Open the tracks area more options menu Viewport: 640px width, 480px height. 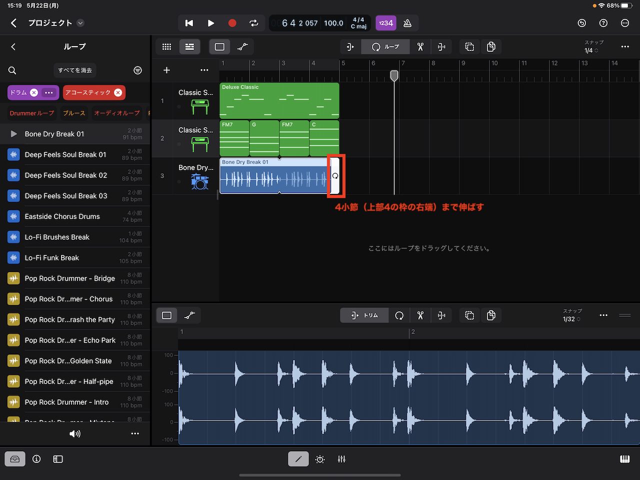point(625,46)
